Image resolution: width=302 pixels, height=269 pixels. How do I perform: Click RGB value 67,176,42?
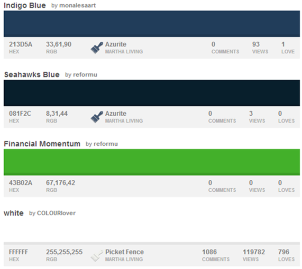tap(60, 183)
